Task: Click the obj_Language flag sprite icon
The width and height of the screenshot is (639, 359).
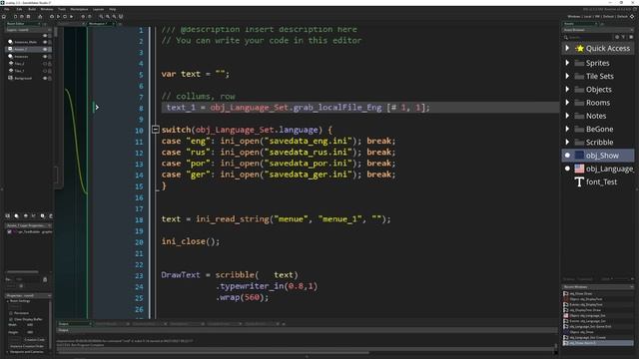Action: (579, 169)
